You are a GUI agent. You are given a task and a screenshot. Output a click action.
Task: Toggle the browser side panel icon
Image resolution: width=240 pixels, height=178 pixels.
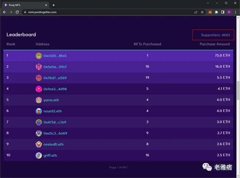click(x=223, y=12)
